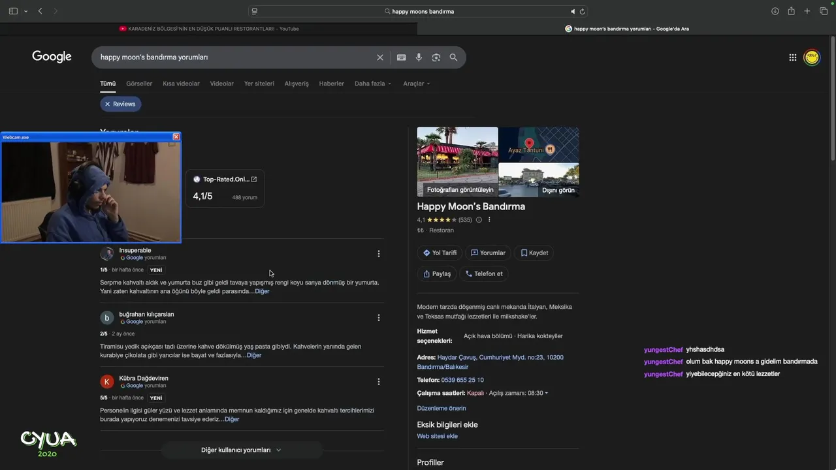
Task: Expand Kübra Dağdeviren review Diğer link
Action: pyautogui.click(x=232, y=419)
